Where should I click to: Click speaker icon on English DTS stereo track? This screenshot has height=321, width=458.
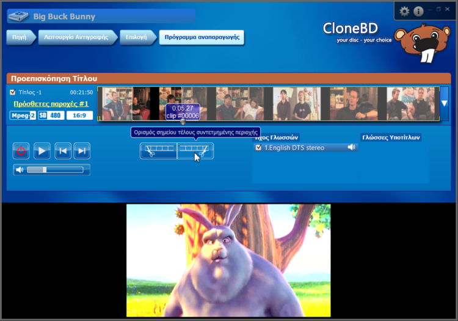(x=351, y=147)
